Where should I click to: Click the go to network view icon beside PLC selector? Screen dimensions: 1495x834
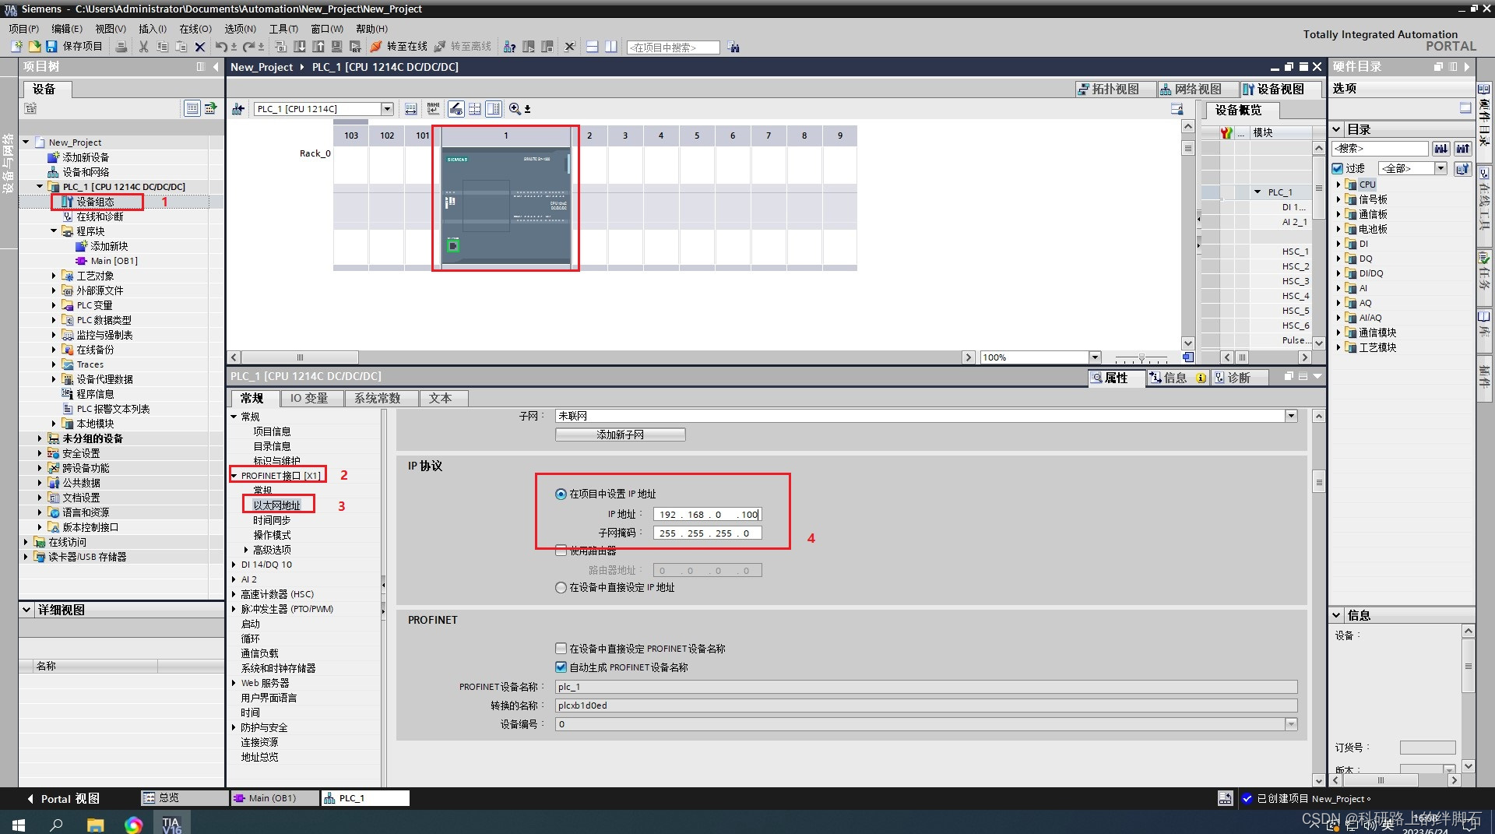(x=238, y=109)
